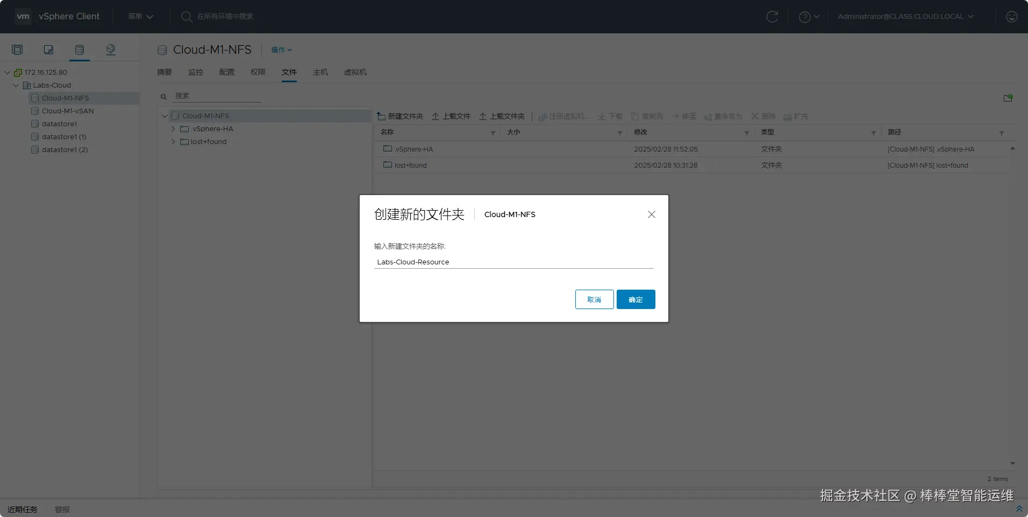Screen dimensions: 1028x517
Task: Sort the file table by the 名称 column header
Action: click(387, 132)
